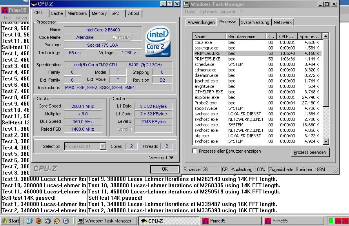Launch Windows Media Player from quick launch

[x=65, y=221]
